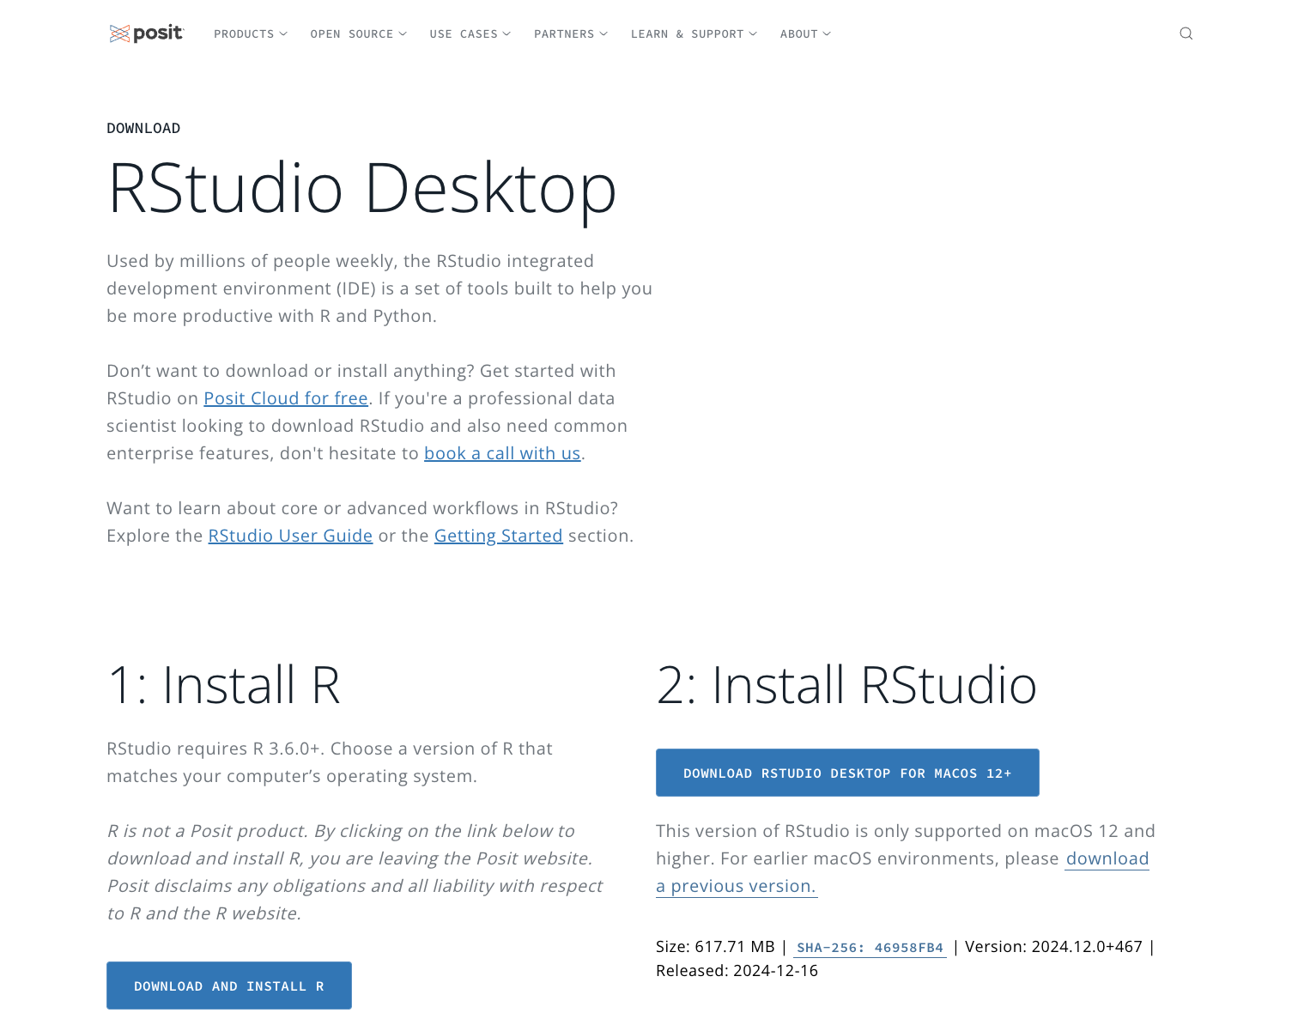Image resolution: width=1304 pixels, height=1025 pixels.
Task: Expand the chevron beside Use Cases
Action: coord(506,34)
